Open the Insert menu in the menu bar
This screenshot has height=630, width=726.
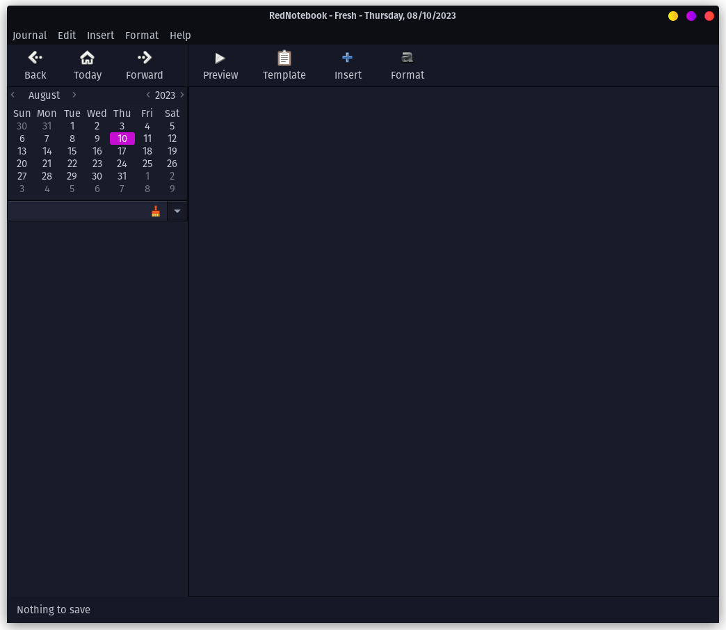100,36
